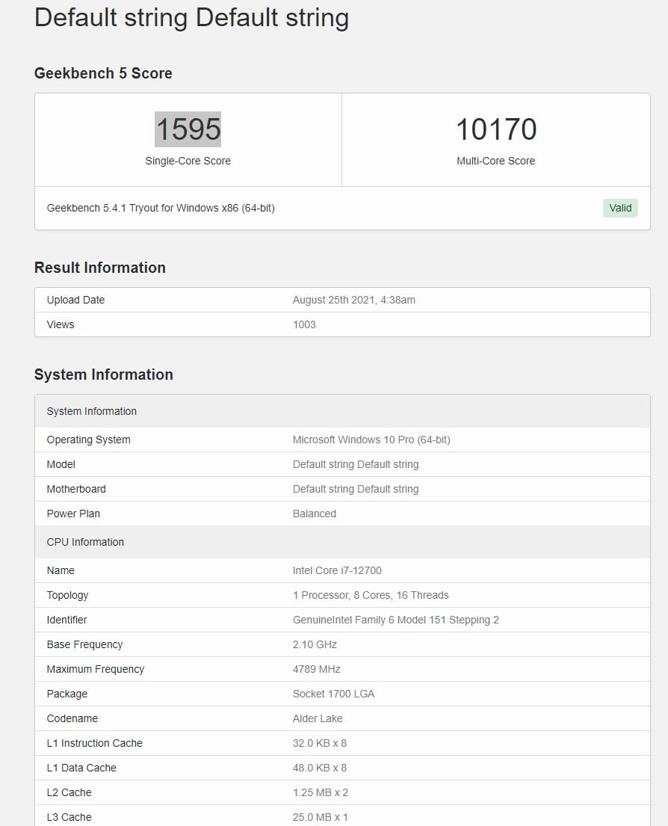This screenshot has width=668, height=826.
Task: Click the highlighted 1595 single-core score
Action: [188, 129]
